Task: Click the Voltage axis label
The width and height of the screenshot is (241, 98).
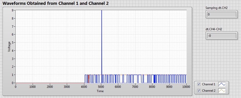Action: coord(9,46)
